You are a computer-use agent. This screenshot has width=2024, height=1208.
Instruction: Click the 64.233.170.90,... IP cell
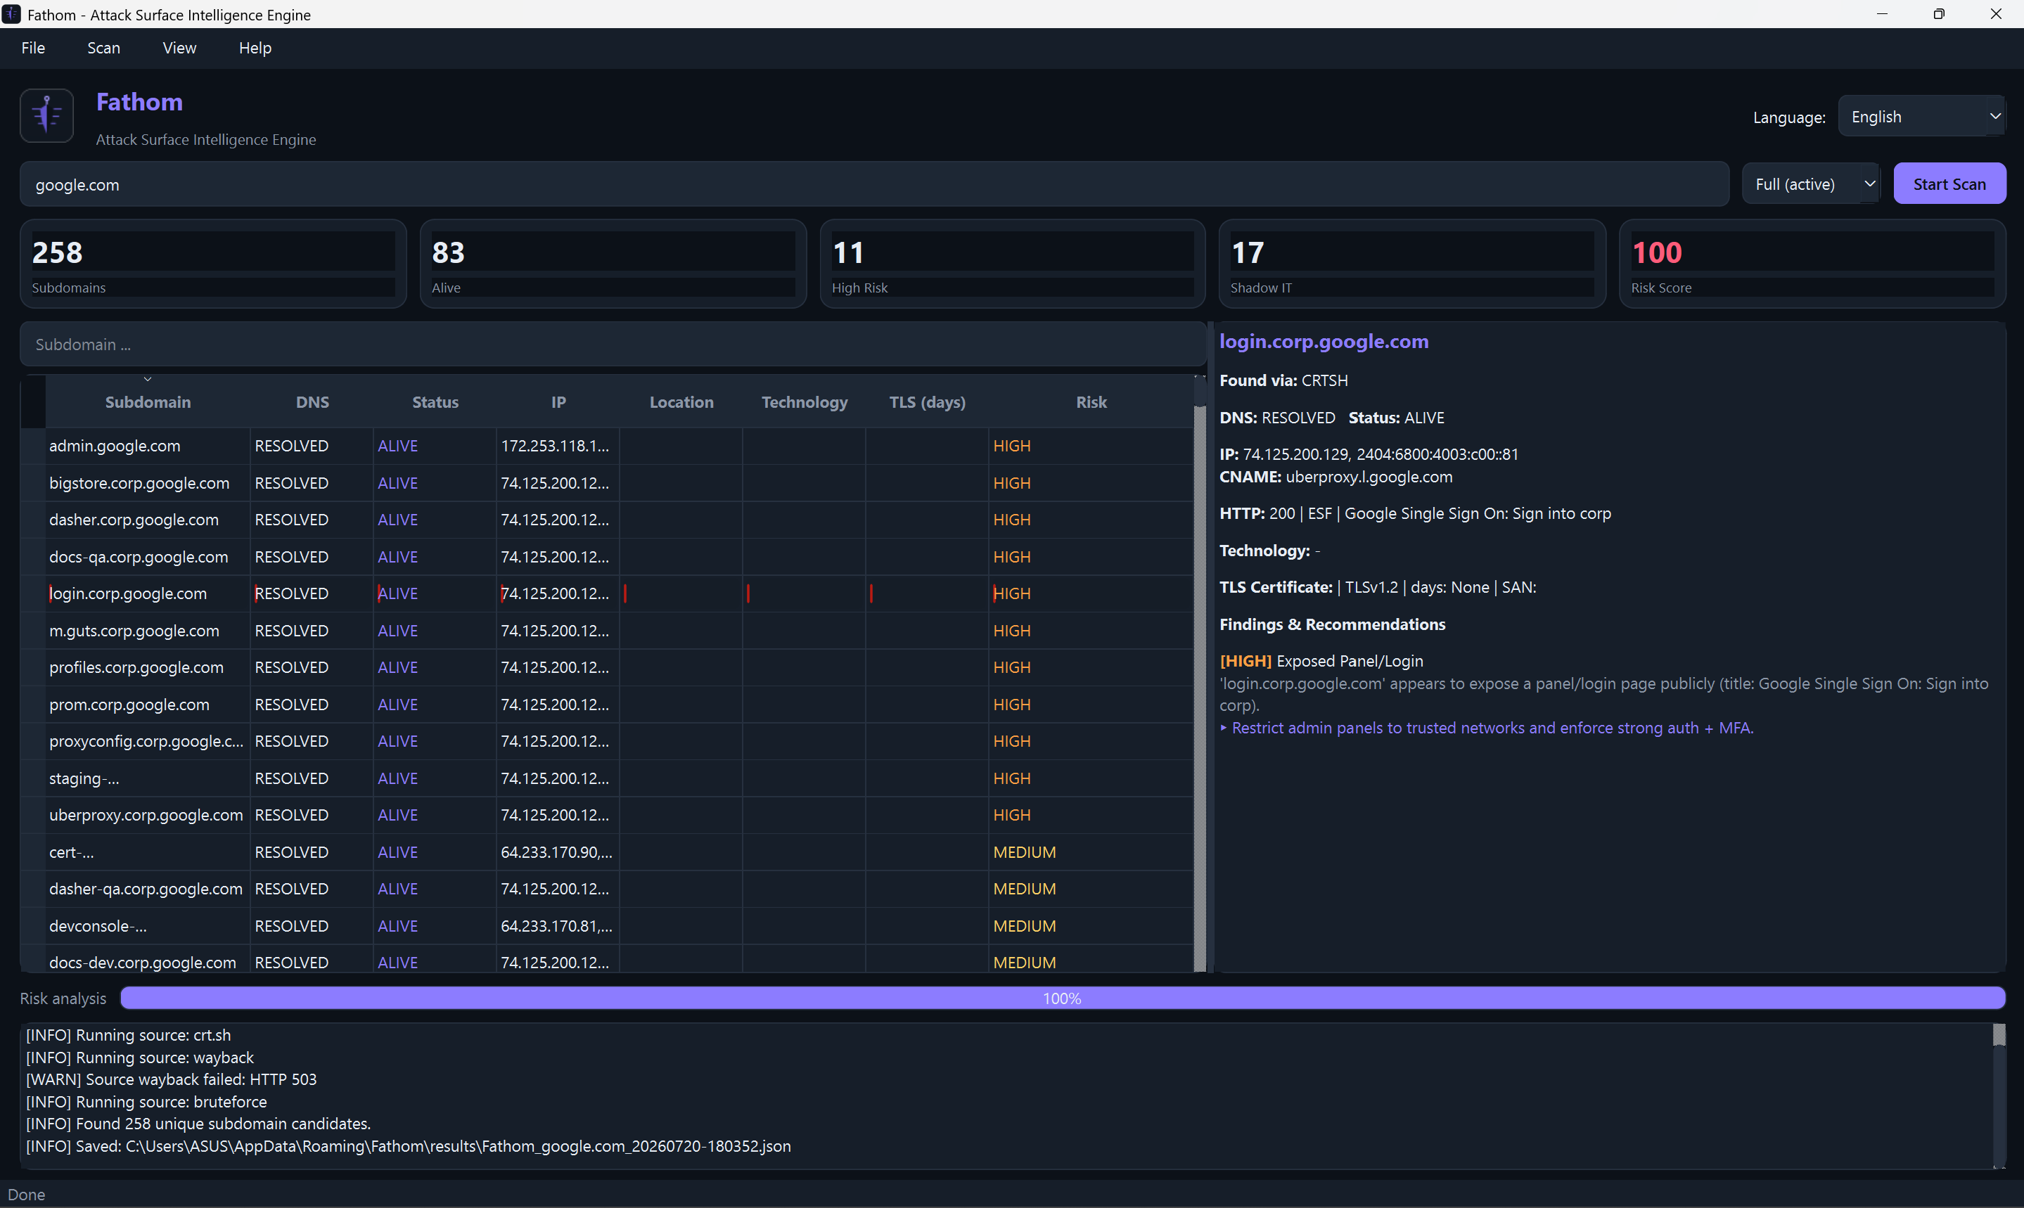[558, 852]
